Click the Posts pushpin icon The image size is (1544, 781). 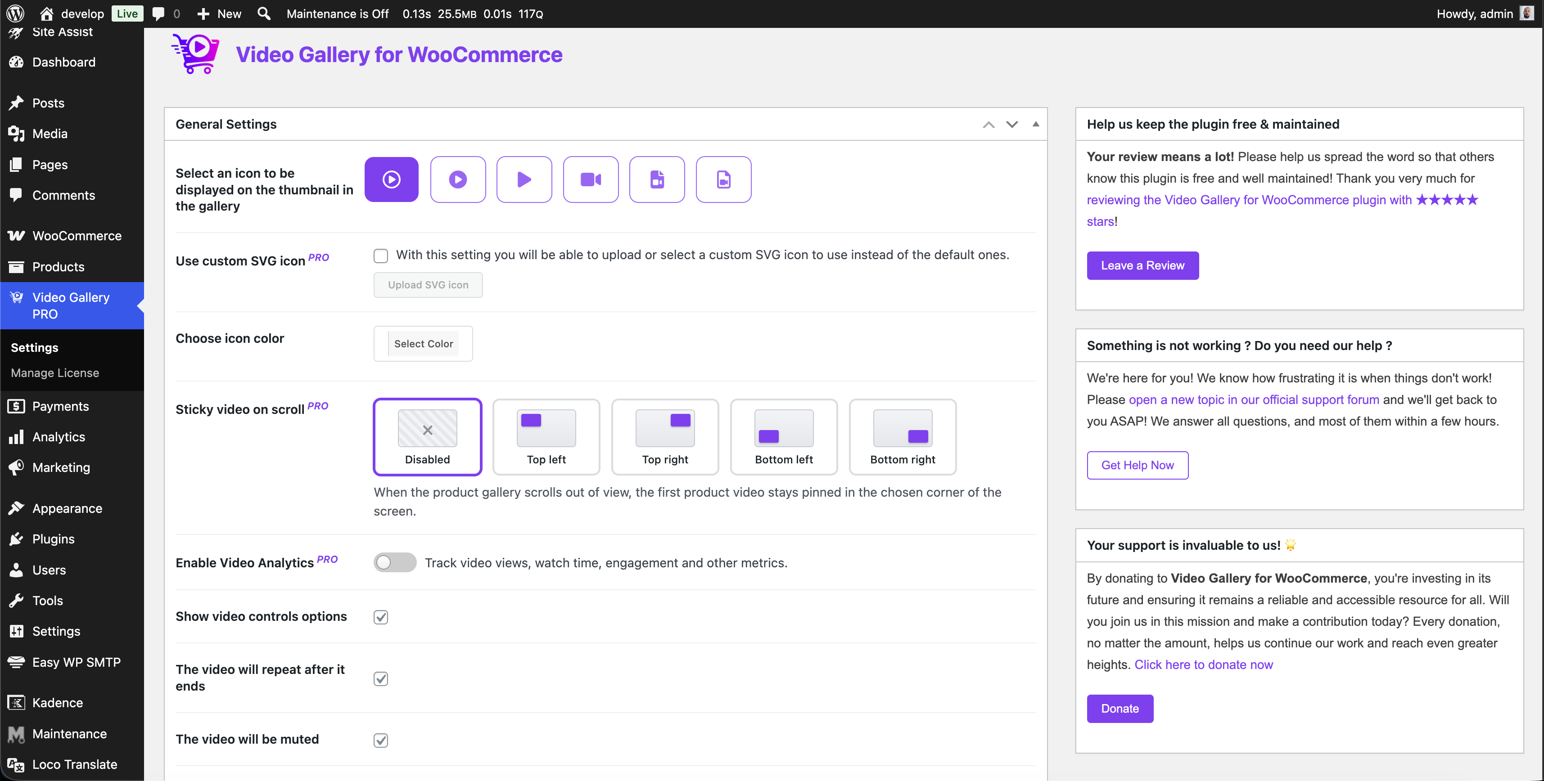[x=17, y=103]
